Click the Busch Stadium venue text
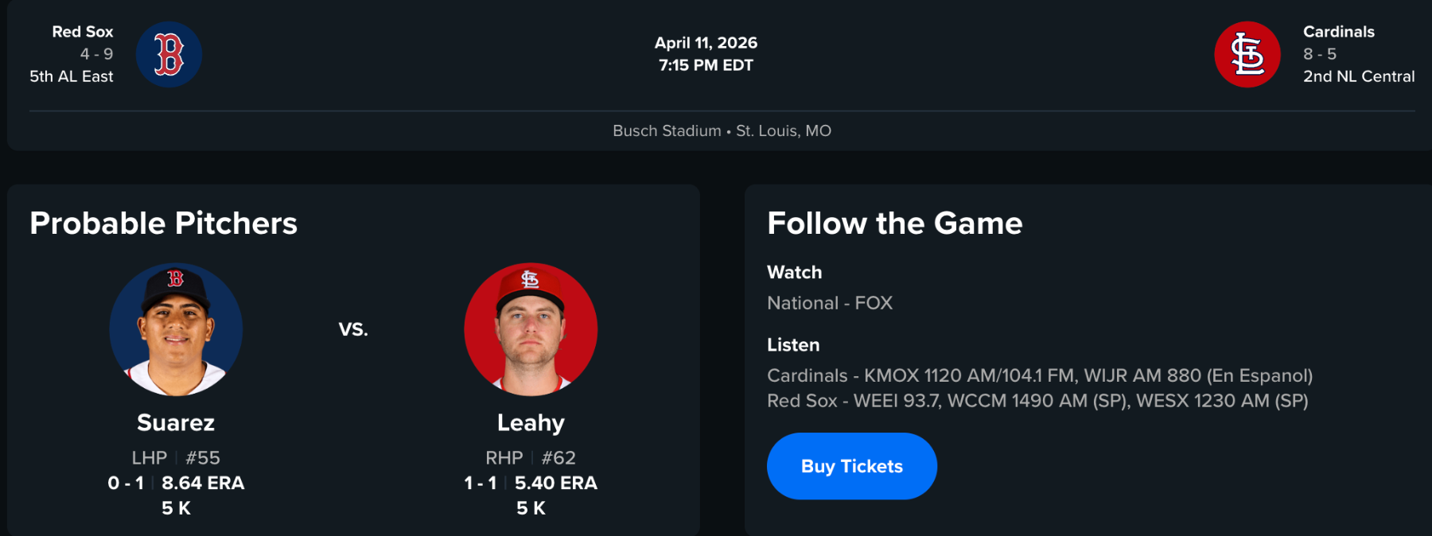Image resolution: width=1432 pixels, height=536 pixels. pos(667,130)
